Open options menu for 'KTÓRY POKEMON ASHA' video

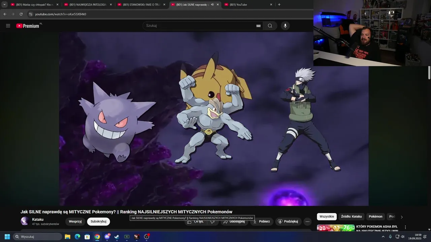tap(405, 228)
